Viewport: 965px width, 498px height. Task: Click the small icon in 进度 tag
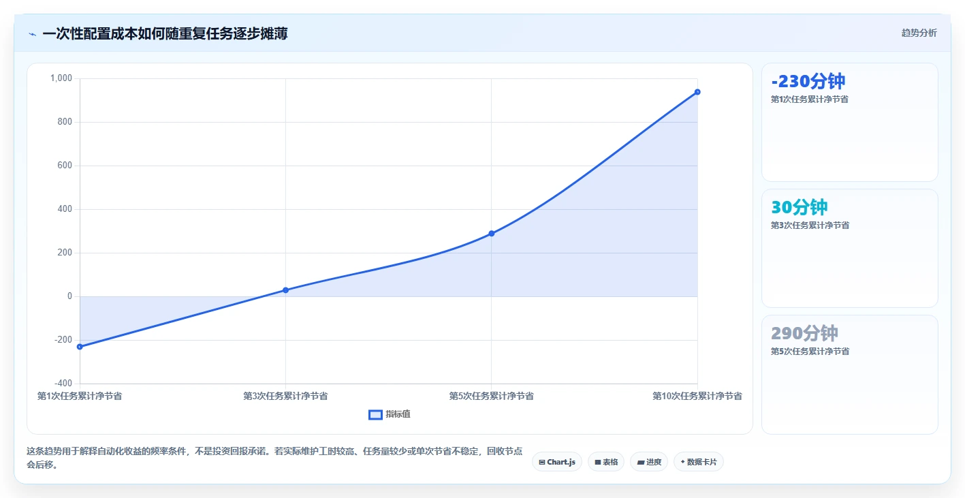641,463
